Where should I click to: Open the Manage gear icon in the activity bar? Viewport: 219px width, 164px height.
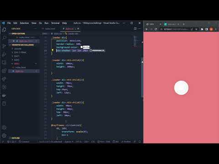click(x=4, y=136)
